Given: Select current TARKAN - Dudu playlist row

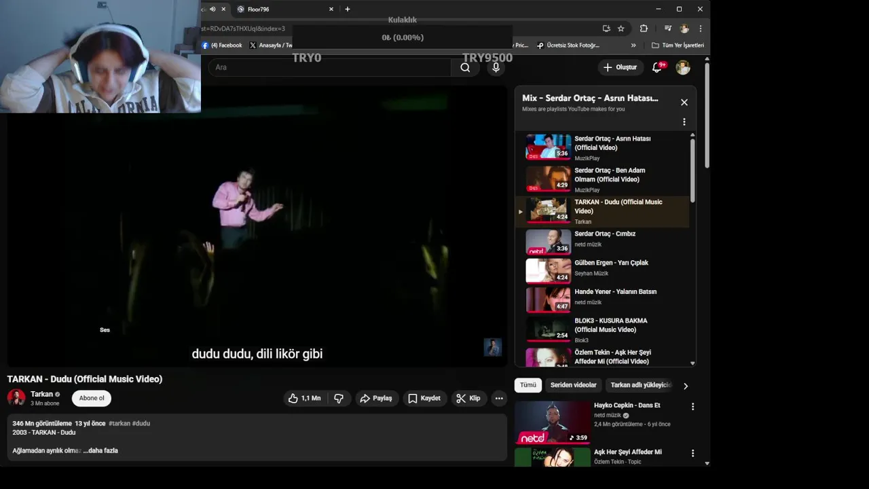Looking at the screenshot, I should point(603,211).
